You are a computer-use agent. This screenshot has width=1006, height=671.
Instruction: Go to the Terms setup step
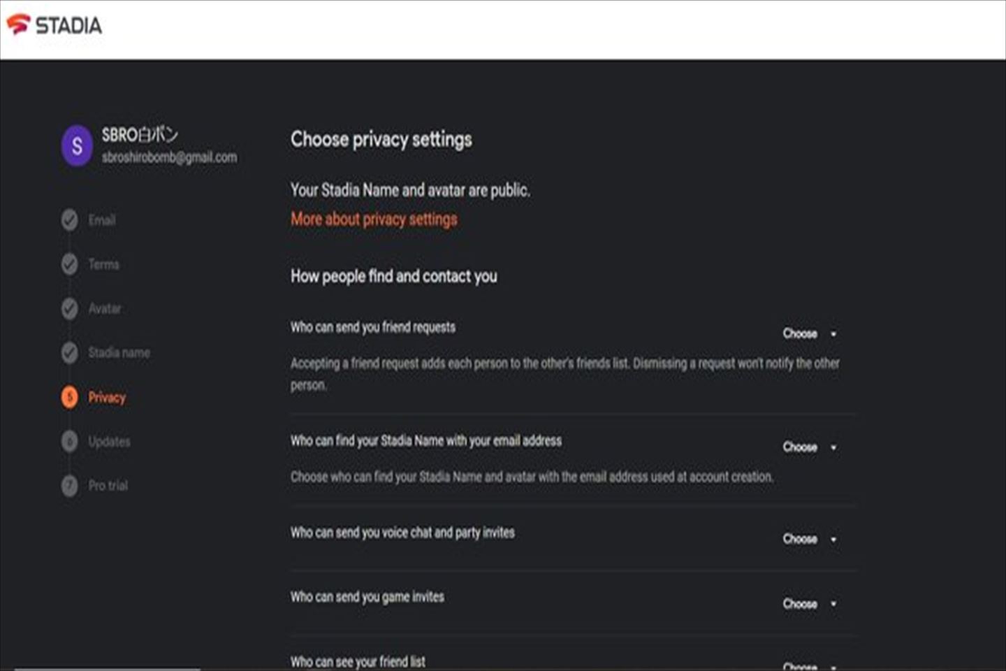pos(103,264)
